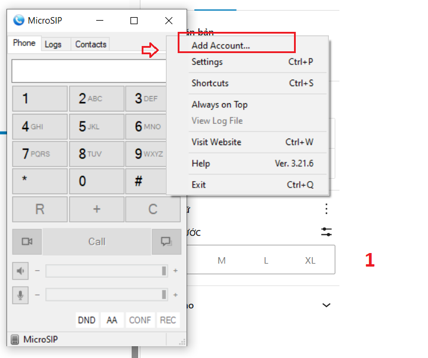Toggle Always on Top option
Image resolution: width=428 pixels, height=358 pixels.
click(x=247, y=105)
